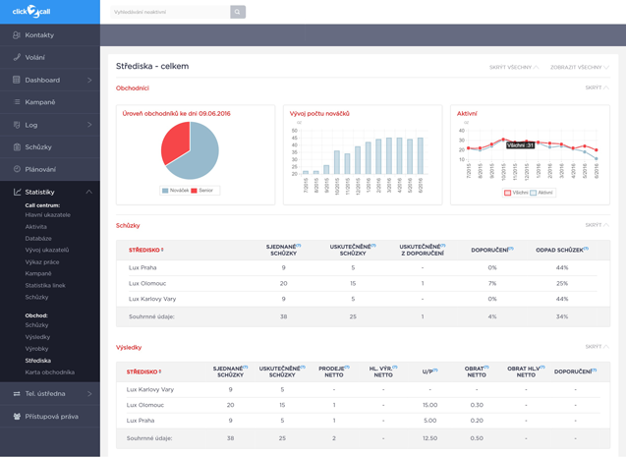Click the Schůzky clipboard icon
Viewport: 626px width, 457px height.
[x=17, y=147]
